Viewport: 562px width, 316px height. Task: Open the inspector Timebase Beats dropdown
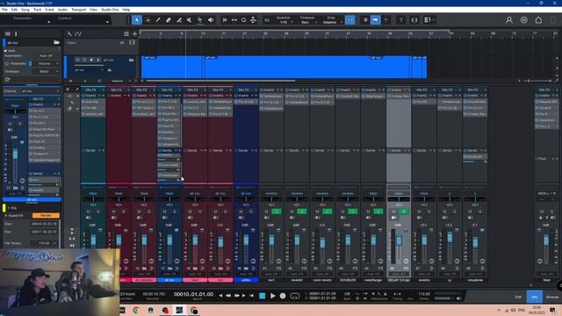[47, 71]
